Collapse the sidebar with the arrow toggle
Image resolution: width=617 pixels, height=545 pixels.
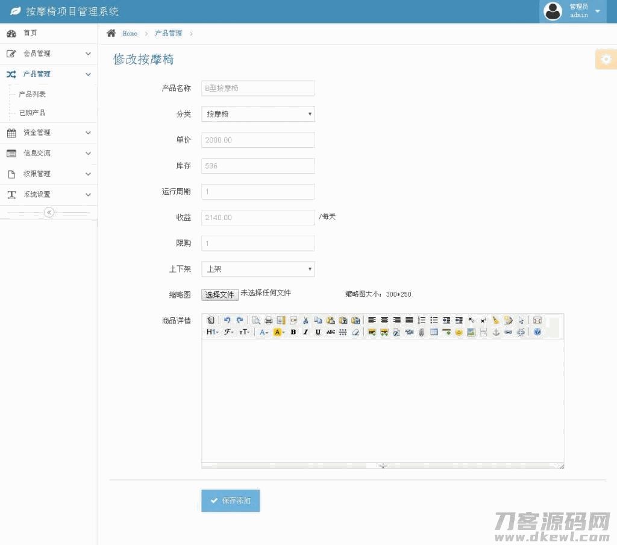pyautogui.click(x=49, y=212)
